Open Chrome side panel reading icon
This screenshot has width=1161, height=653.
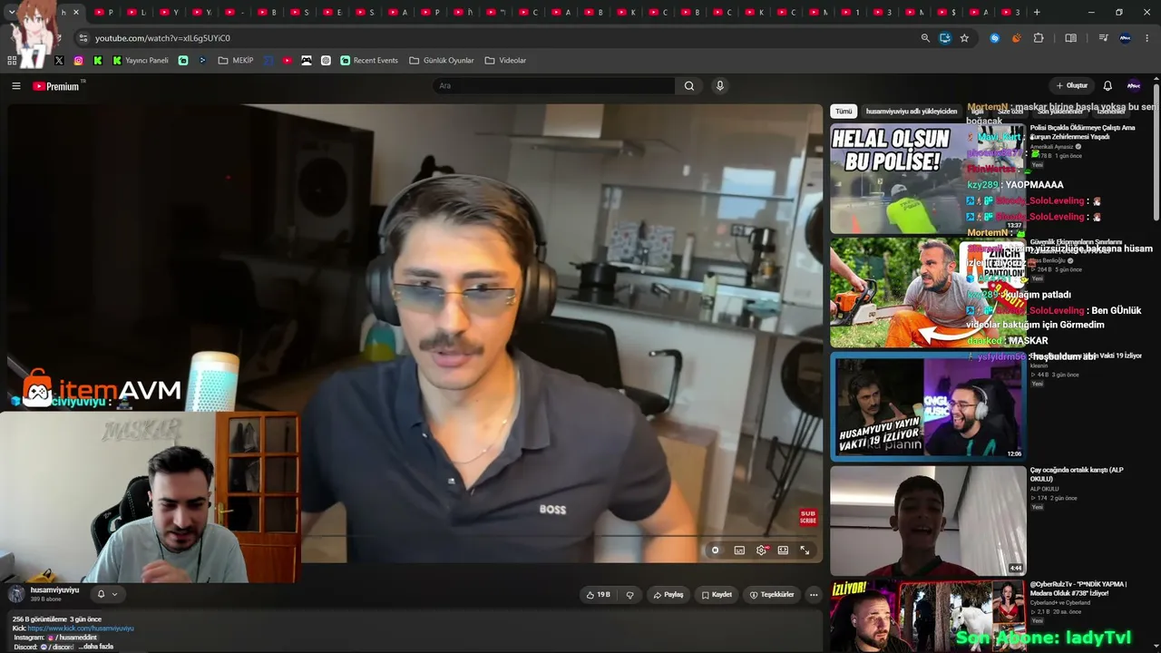(x=1070, y=38)
